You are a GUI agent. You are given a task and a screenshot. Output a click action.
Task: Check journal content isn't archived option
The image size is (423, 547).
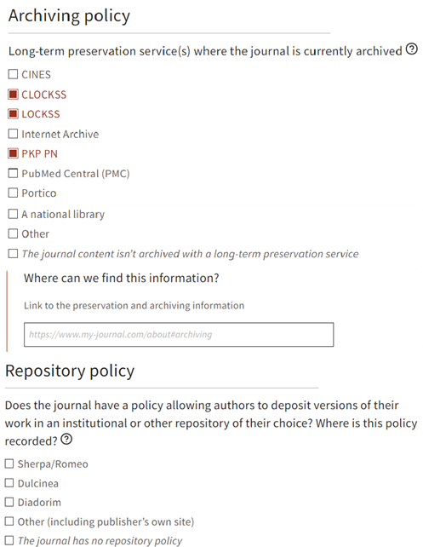13,253
